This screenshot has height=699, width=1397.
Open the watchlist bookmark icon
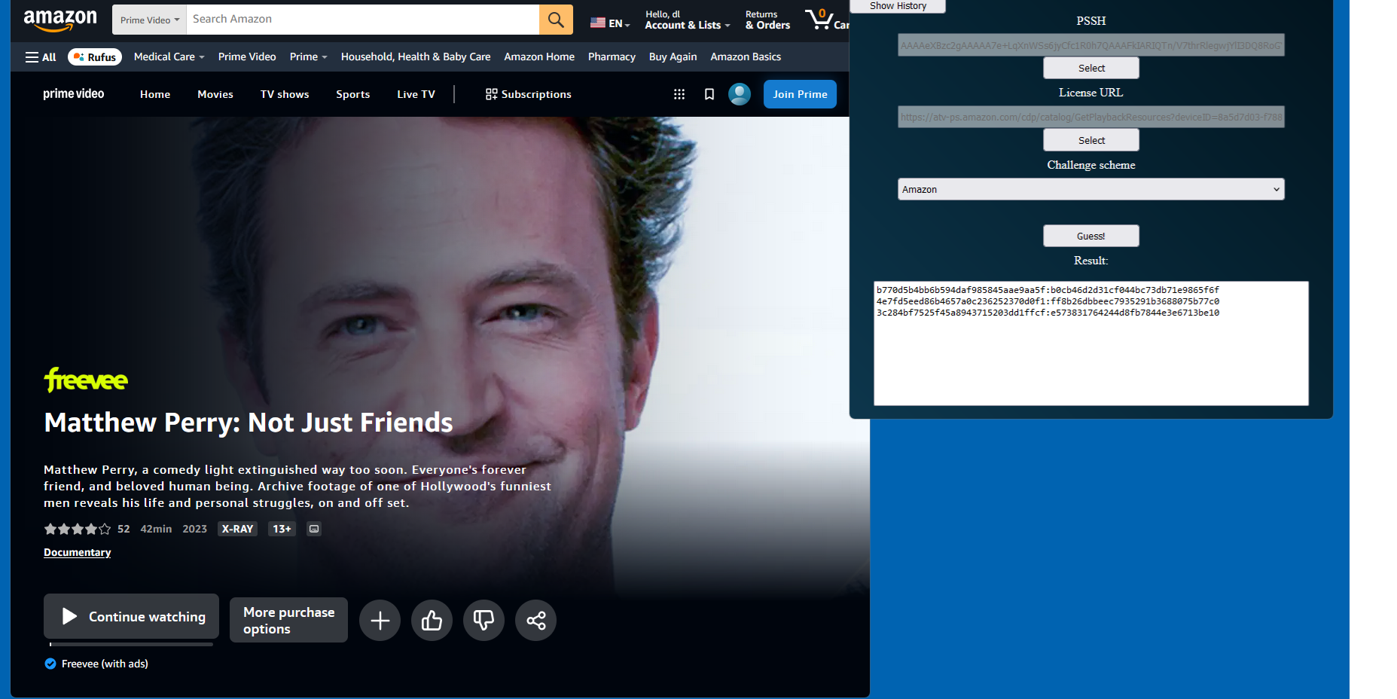click(x=709, y=94)
